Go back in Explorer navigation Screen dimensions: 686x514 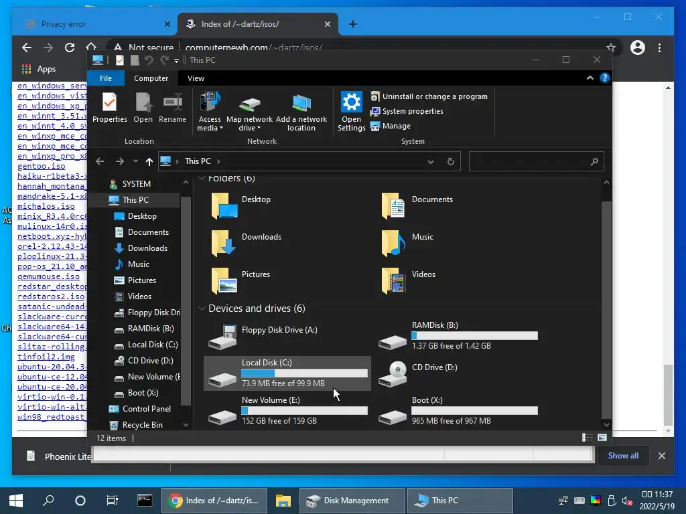click(100, 161)
